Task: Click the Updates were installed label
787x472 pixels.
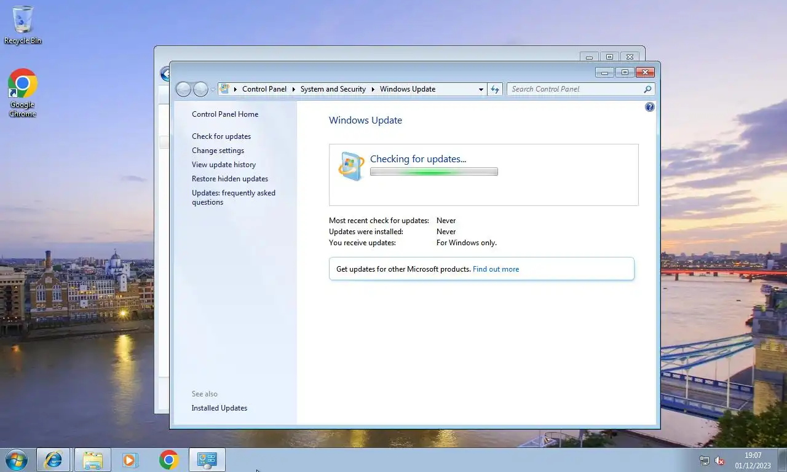Action: 366,232
